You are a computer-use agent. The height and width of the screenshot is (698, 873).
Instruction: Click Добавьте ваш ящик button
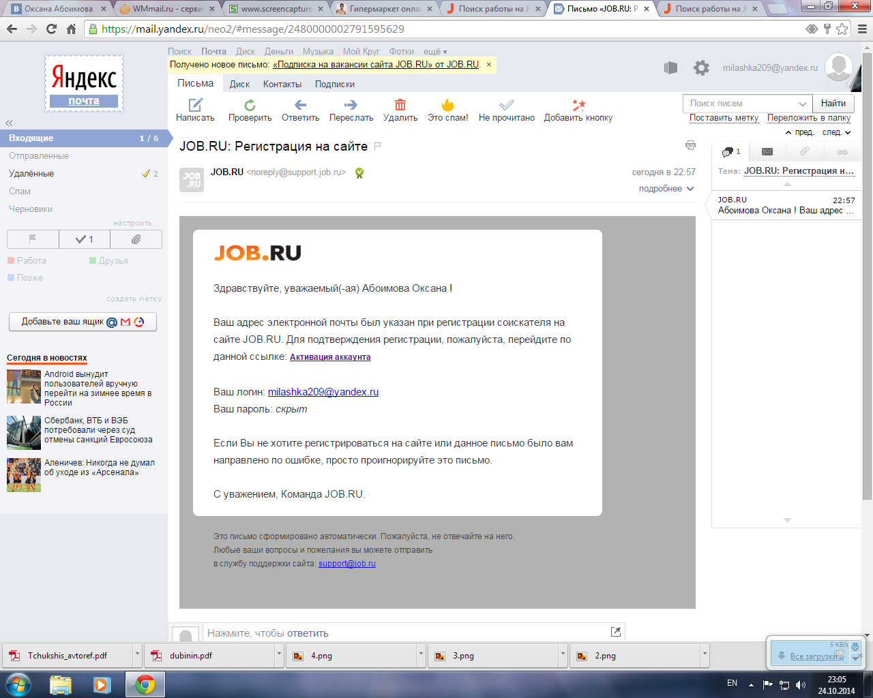click(83, 322)
